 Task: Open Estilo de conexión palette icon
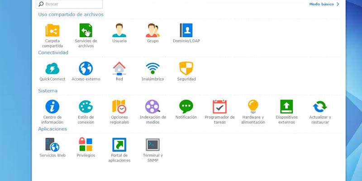point(86,106)
